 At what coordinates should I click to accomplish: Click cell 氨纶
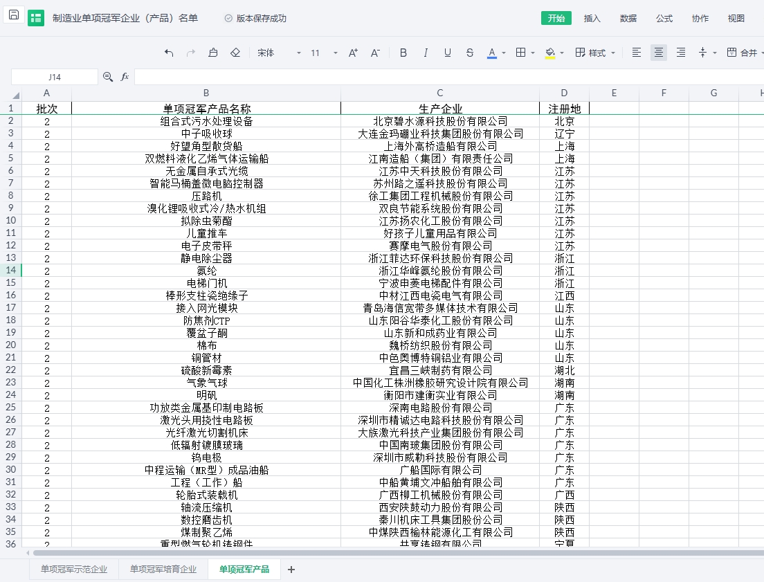click(207, 271)
